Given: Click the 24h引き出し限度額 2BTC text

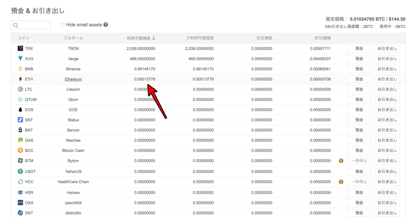Looking at the screenshot, I should pyautogui.click(x=349, y=26).
